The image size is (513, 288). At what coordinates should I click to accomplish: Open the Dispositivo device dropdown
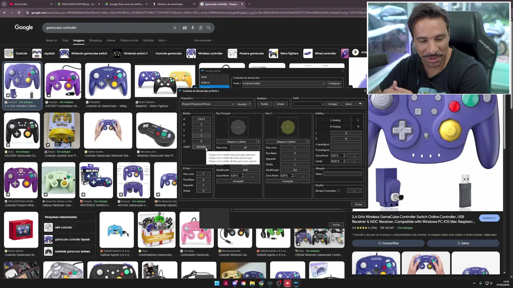pos(208,104)
